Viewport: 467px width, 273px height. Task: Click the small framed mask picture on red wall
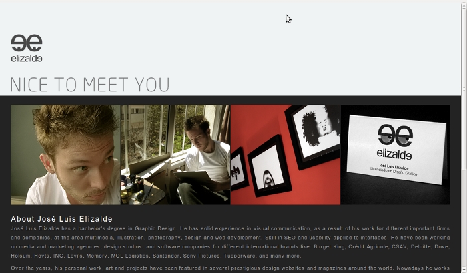pos(238,170)
